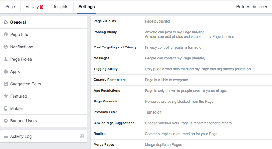Click the Apps cube icon
The image size is (272, 149).
coord(5,71)
